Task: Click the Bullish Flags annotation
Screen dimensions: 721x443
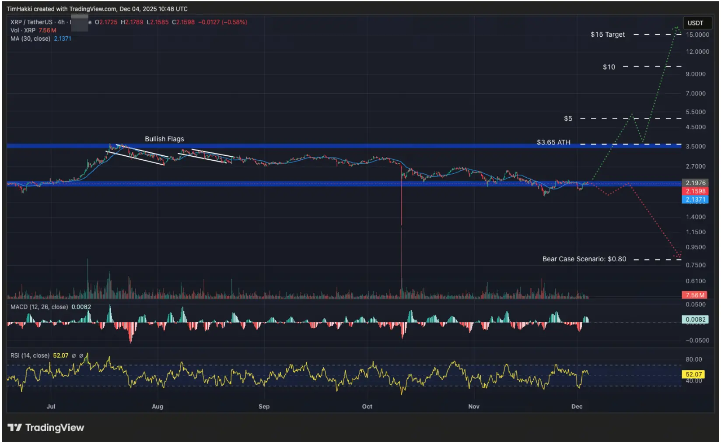Action: [x=164, y=139]
